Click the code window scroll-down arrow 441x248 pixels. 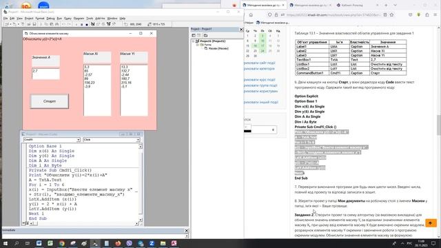(x=141, y=220)
